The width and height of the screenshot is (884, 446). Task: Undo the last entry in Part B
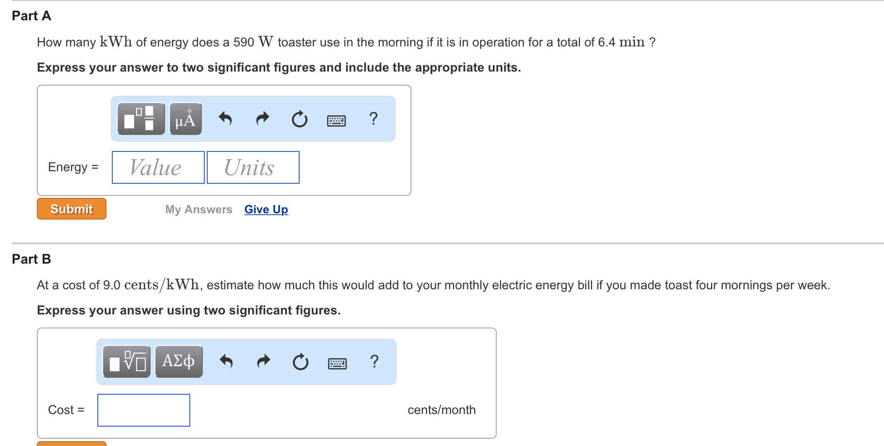227,361
